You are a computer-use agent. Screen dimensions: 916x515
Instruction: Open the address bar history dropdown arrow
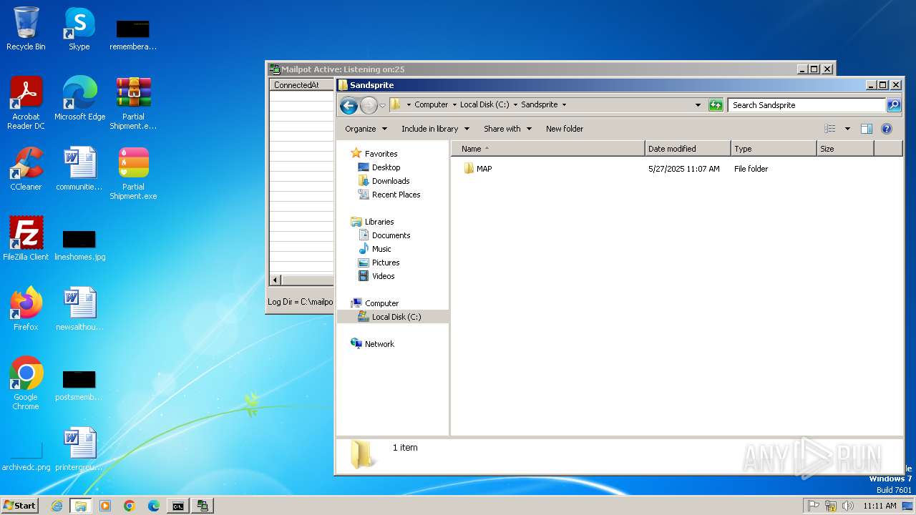[698, 105]
